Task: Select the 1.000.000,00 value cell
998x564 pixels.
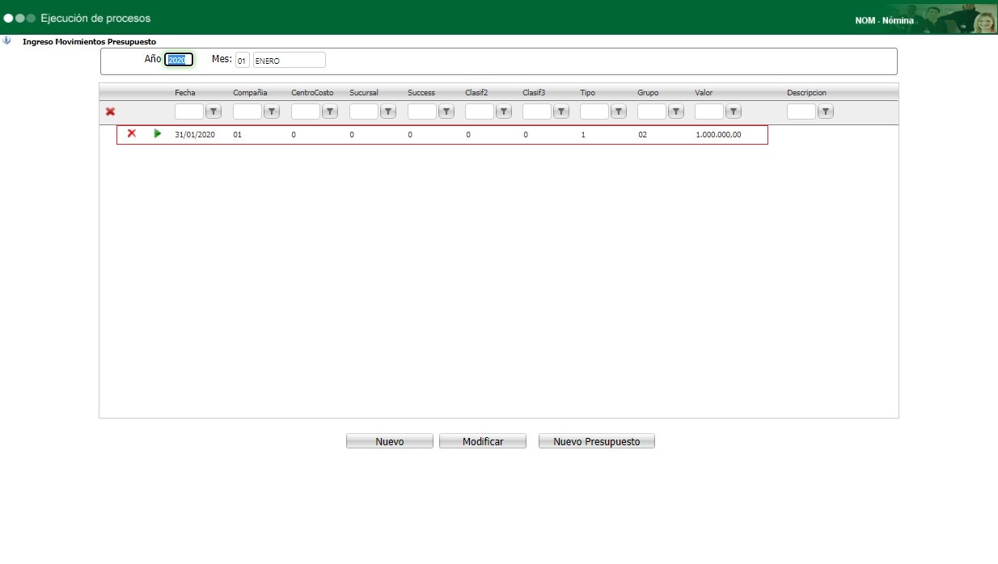Action: [x=718, y=135]
